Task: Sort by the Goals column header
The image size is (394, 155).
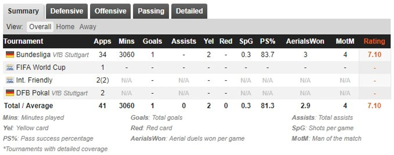Action: (152, 41)
